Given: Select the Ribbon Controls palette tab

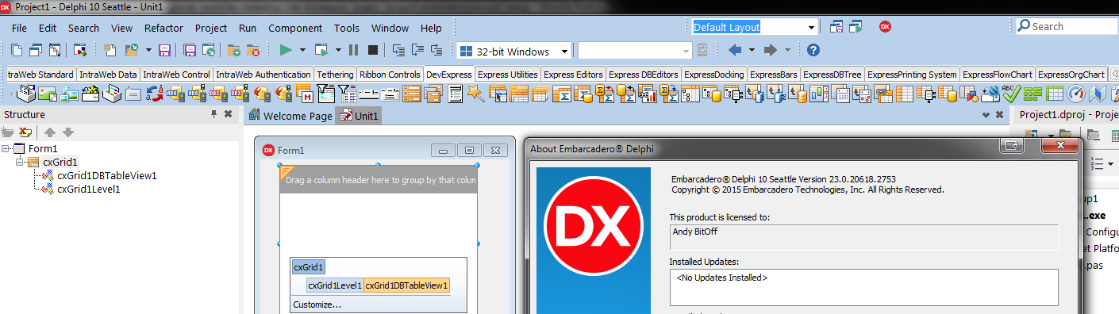Looking at the screenshot, I should [390, 75].
